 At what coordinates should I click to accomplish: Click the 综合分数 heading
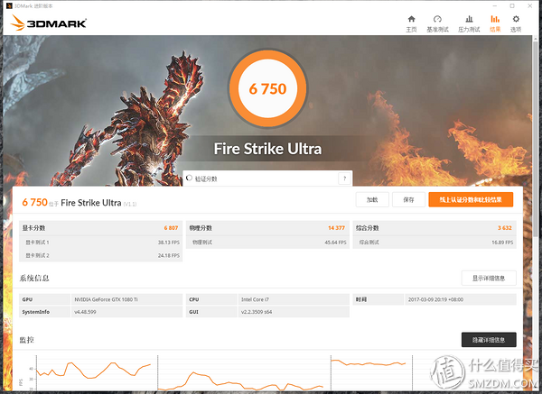(368, 228)
